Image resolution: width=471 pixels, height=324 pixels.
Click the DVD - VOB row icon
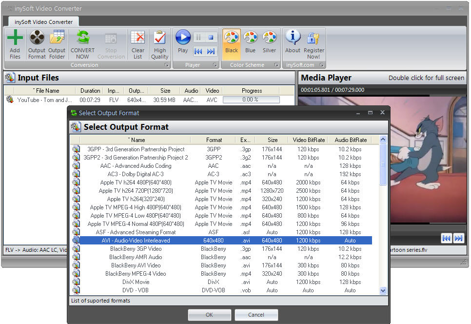(x=76, y=290)
